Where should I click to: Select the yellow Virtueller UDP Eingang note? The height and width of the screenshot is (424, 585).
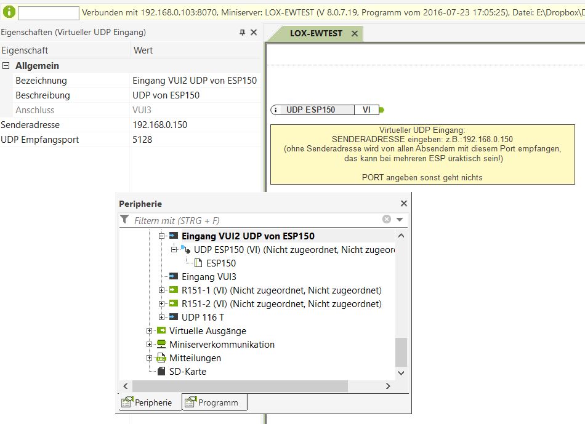[422, 154]
